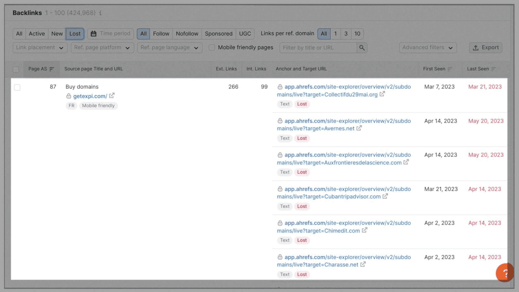
Task: Open the Ref. page platform dropdown
Action: click(x=102, y=47)
